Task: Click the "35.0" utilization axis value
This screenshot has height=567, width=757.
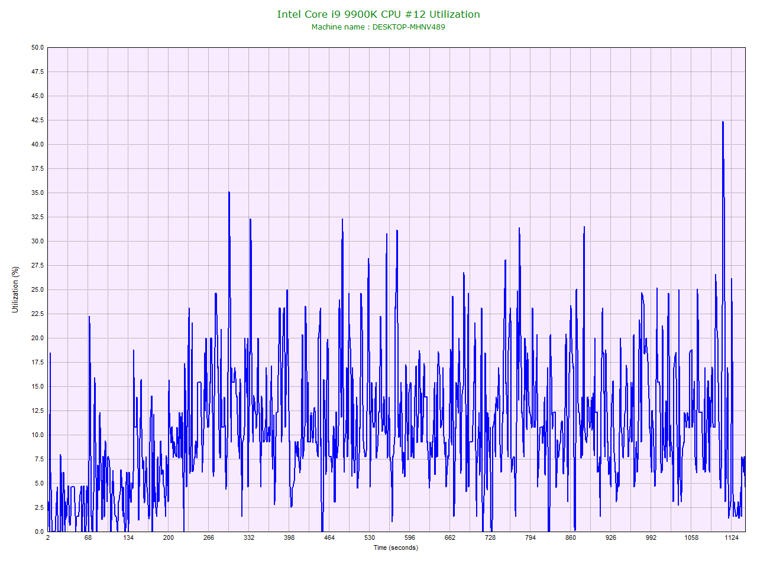Action: coord(38,193)
